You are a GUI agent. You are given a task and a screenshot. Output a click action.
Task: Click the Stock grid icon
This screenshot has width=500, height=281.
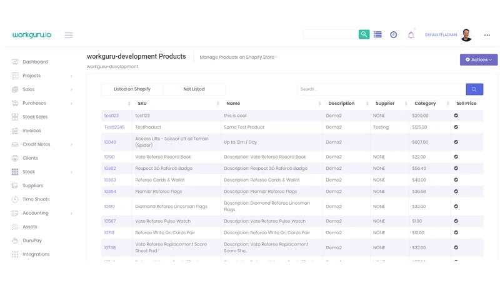(15, 172)
